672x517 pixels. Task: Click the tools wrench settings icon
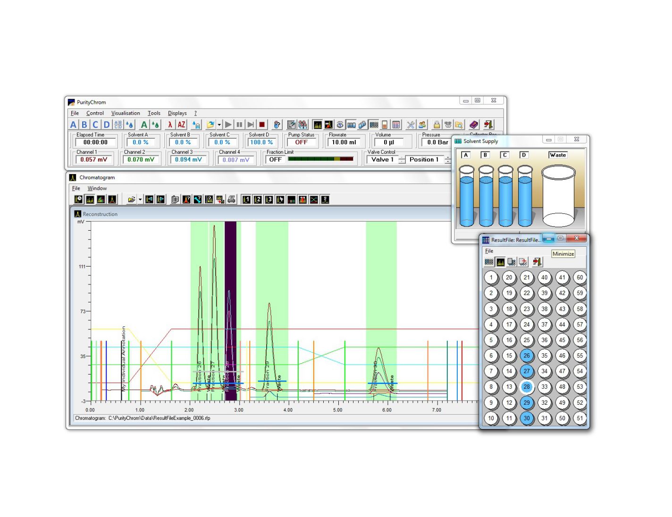(x=411, y=125)
